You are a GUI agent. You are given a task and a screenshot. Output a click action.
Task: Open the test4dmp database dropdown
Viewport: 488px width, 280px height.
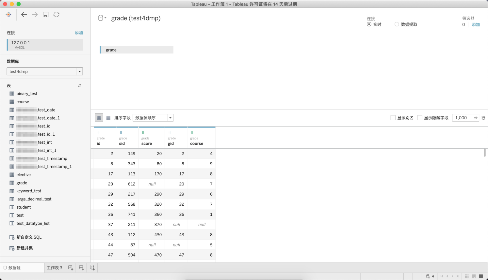click(x=45, y=71)
